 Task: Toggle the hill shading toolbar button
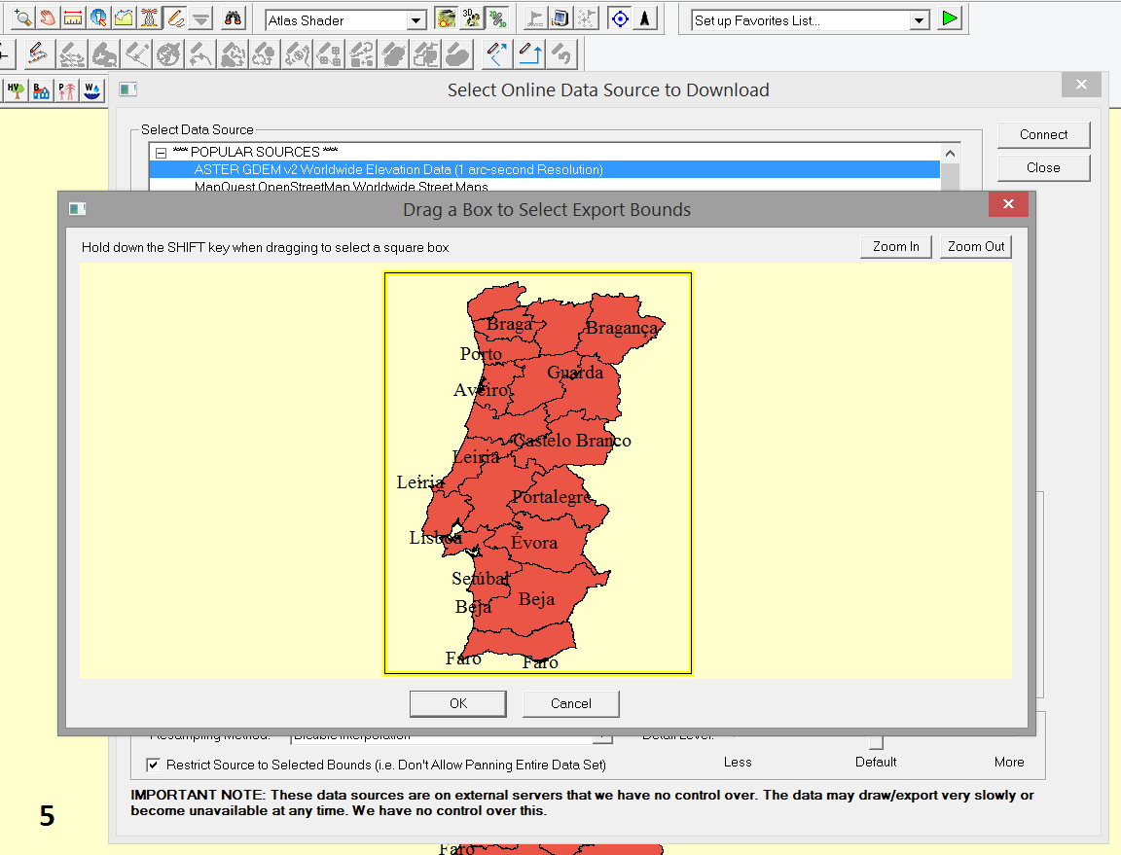click(446, 19)
